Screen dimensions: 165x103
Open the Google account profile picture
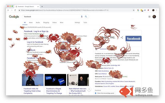pyautogui.click(x=154, y=16)
